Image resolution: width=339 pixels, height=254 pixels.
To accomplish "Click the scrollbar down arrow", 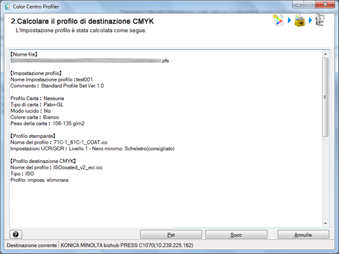I will (x=325, y=223).
